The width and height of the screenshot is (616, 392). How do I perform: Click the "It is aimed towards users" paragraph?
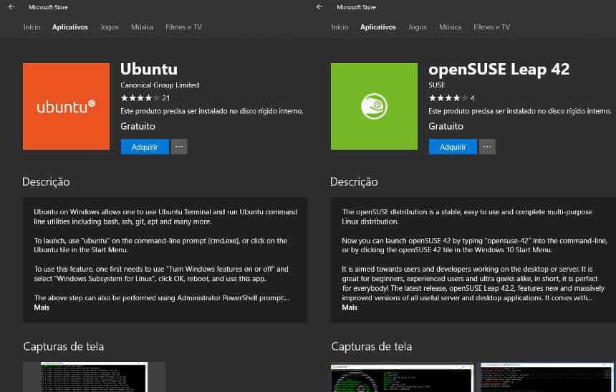point(473,284)
